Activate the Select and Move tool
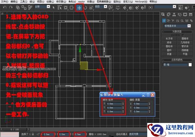The height and width of the screenshot is (137, 195). [x=79, y=8]
